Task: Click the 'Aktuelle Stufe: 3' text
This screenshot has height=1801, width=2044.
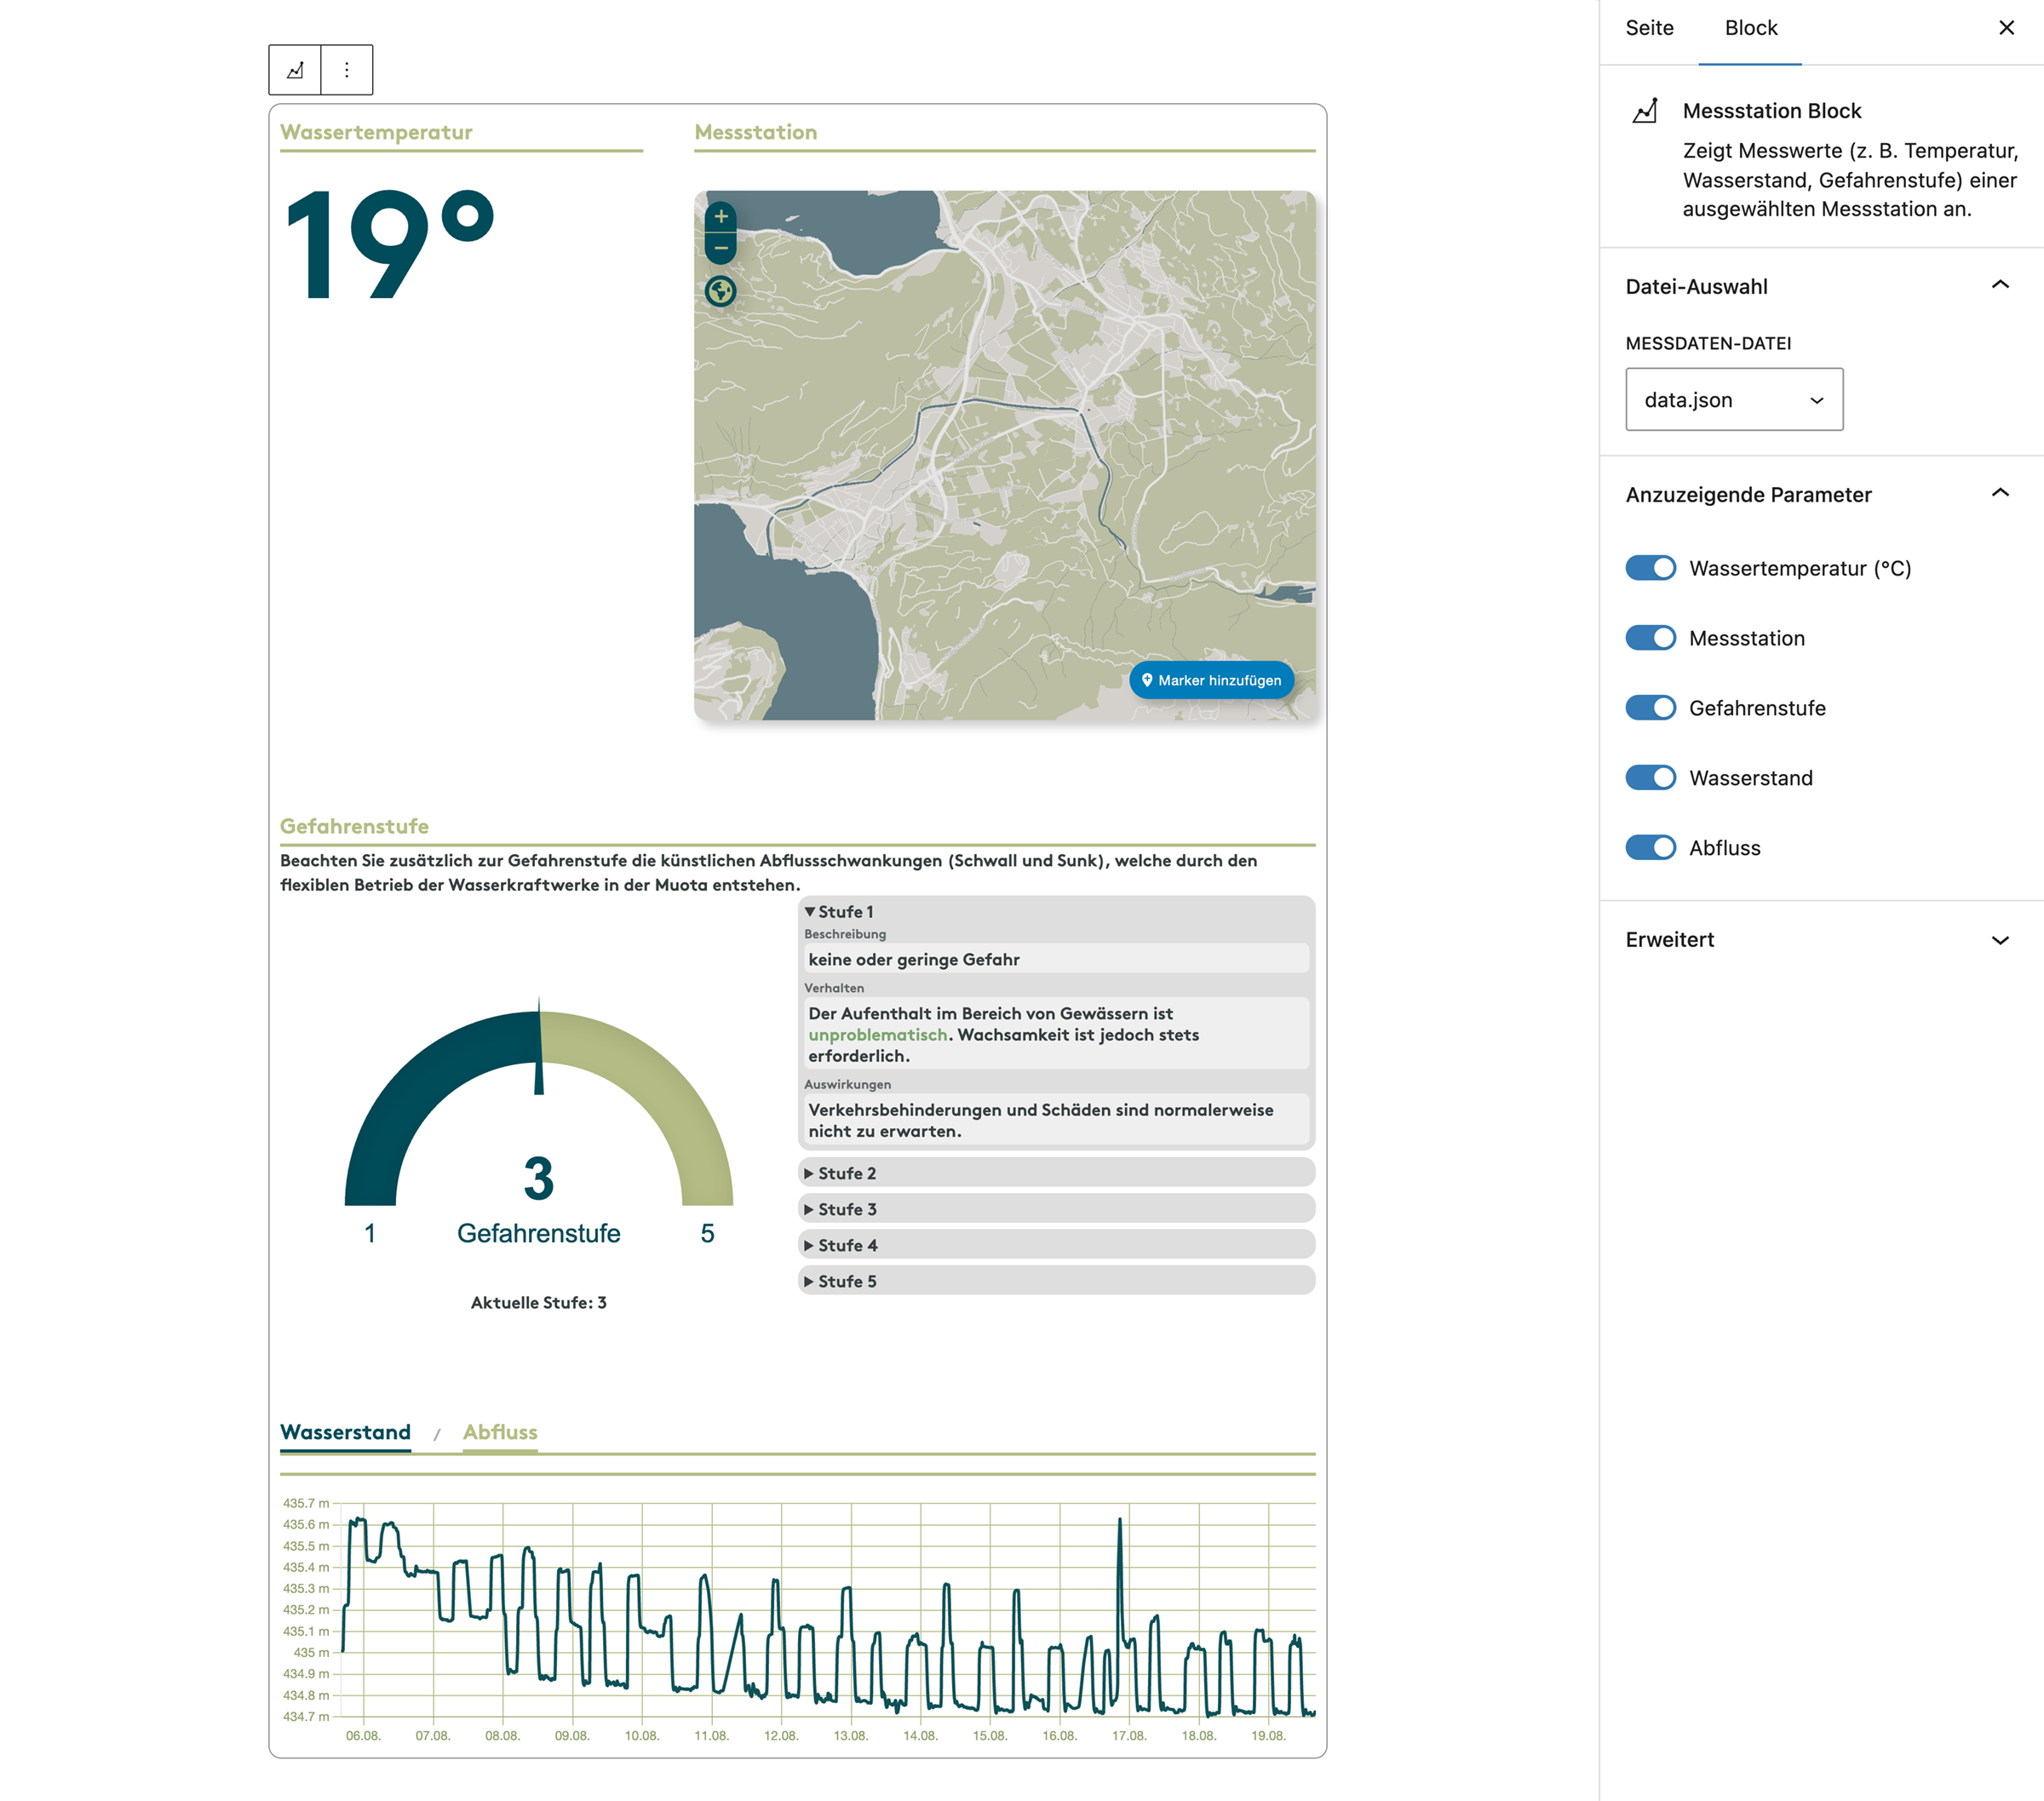Action: tap(539, 1302)
